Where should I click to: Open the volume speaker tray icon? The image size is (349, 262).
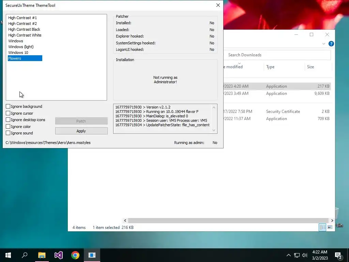pos(305,255)
